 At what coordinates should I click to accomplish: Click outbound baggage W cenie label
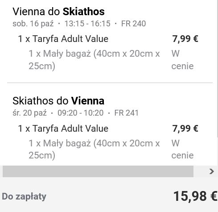point(182,60)
